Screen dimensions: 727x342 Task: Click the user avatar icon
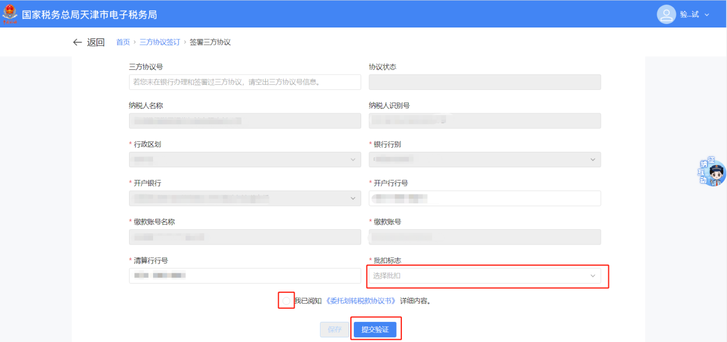(x=666, y=14)
